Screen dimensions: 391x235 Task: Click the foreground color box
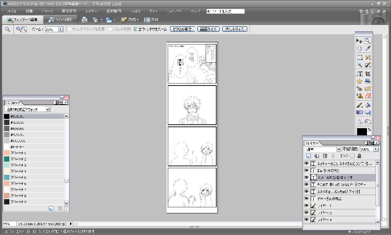coord(361,132)
